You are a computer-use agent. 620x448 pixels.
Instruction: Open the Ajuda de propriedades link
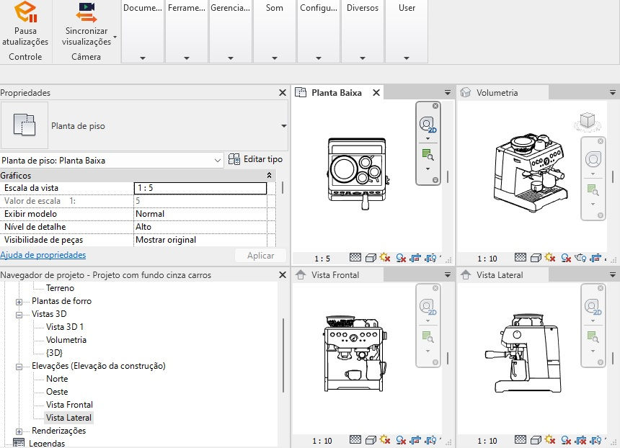tap(43, 255)
